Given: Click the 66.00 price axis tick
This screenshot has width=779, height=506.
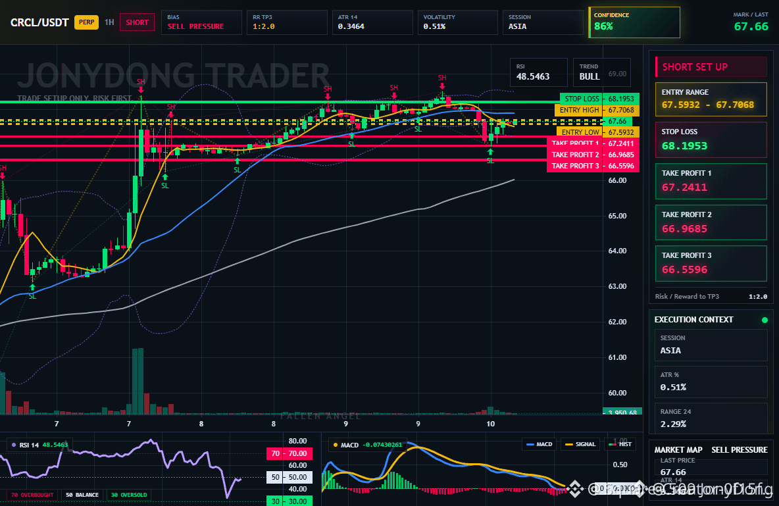Looking at the screenshot, I should coord(617,180).
